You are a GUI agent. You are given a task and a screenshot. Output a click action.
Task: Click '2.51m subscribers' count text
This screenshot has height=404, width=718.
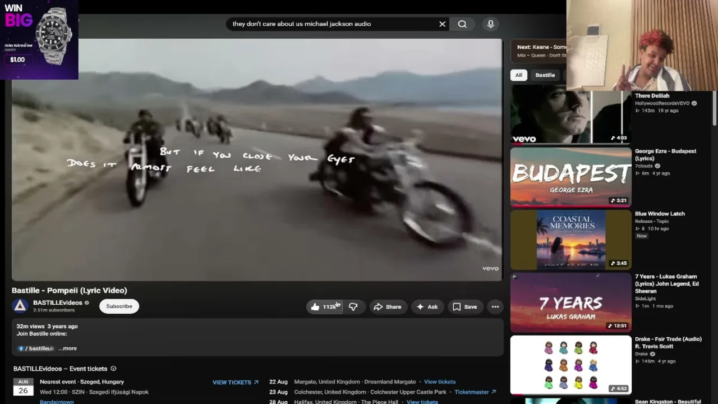click(x=54, y=310)
